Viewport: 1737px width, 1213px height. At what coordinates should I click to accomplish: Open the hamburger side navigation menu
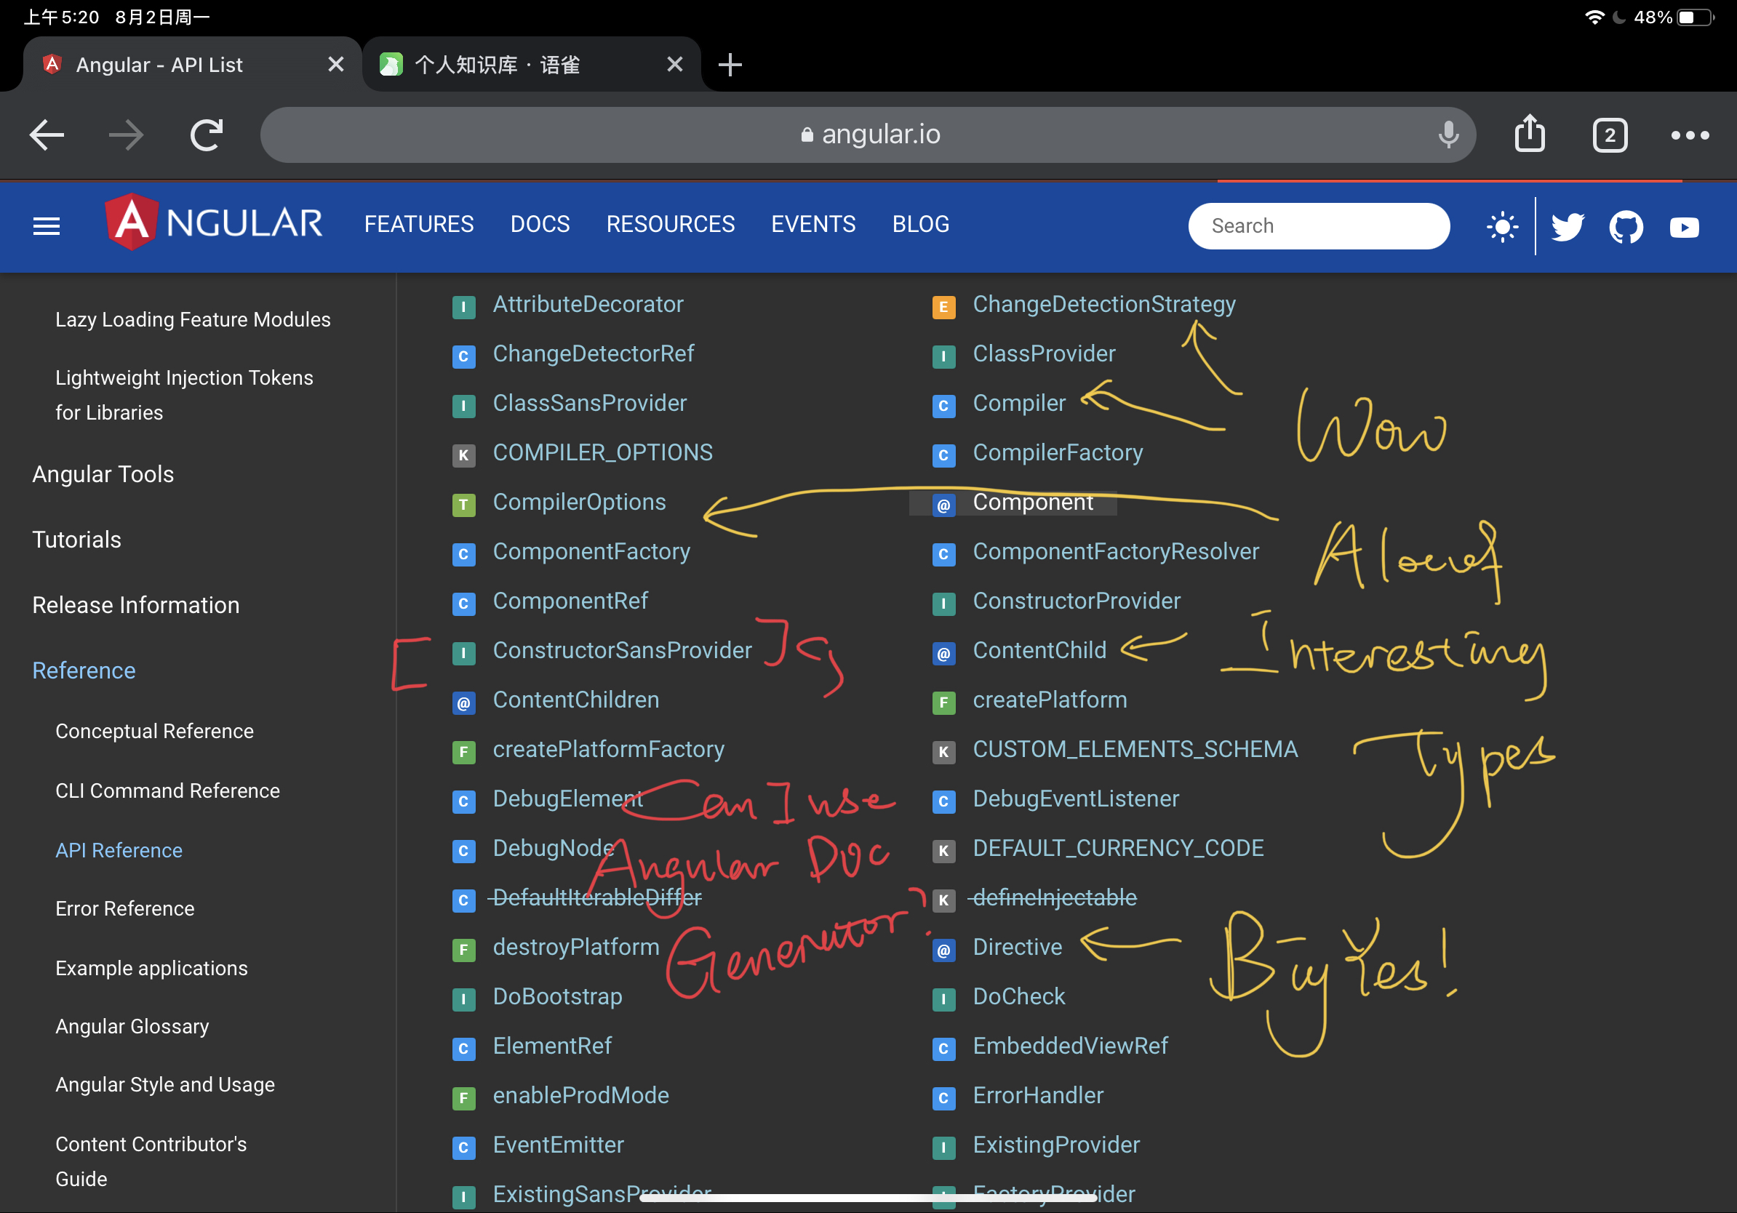(x=46, y=225)
